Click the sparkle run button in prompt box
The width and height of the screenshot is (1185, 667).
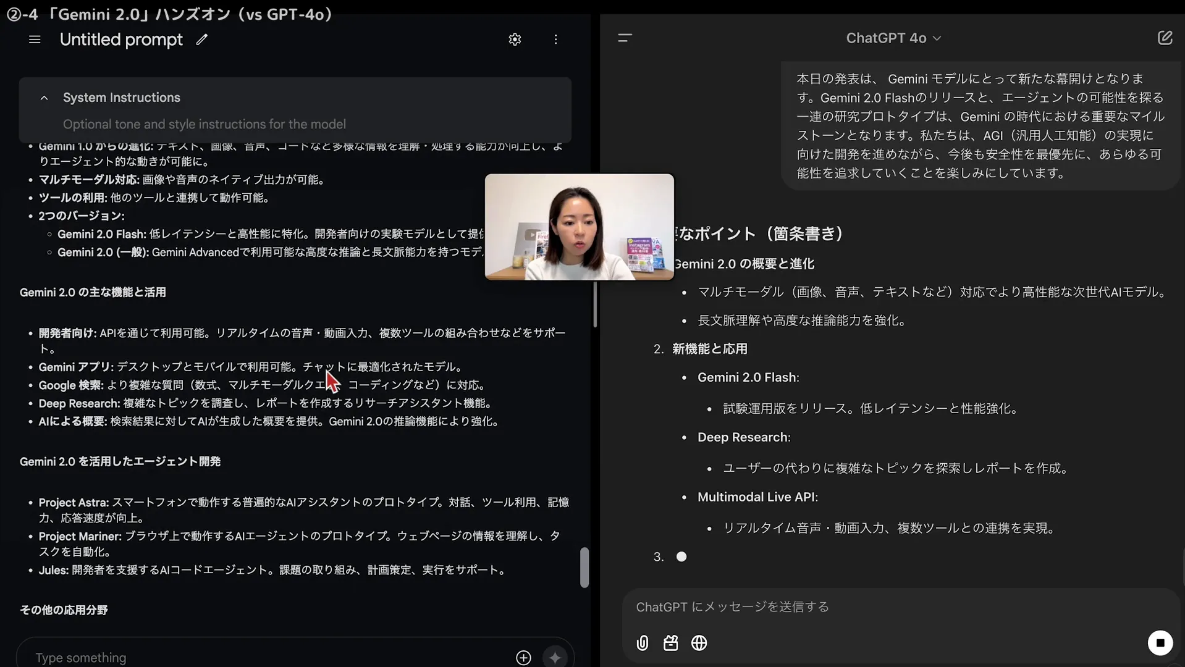[x=555, y=658]
